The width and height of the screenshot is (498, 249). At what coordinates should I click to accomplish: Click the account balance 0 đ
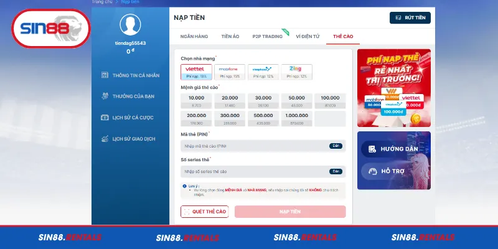[130, 52]
